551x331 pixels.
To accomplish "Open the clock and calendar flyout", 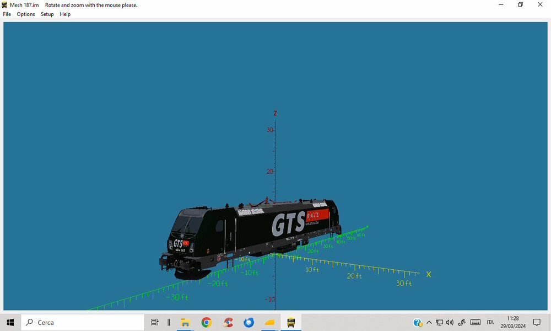I will [513, 322].
